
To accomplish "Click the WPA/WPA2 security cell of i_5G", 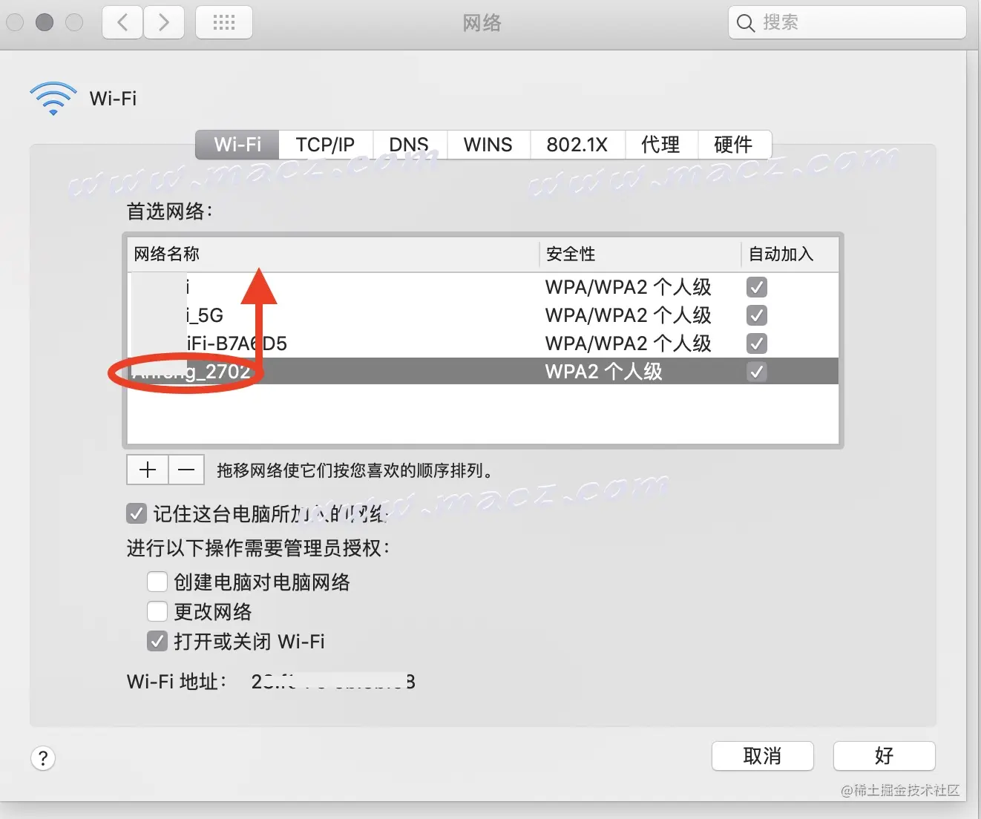I will pos(628,315).
